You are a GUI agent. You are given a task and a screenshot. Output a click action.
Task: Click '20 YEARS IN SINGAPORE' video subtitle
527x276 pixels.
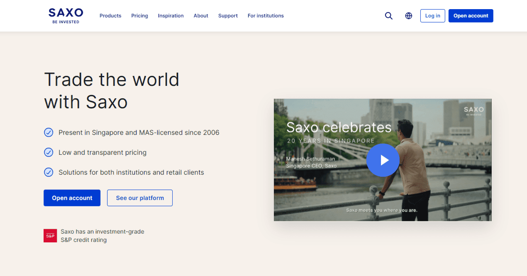[x=331, y=141]
